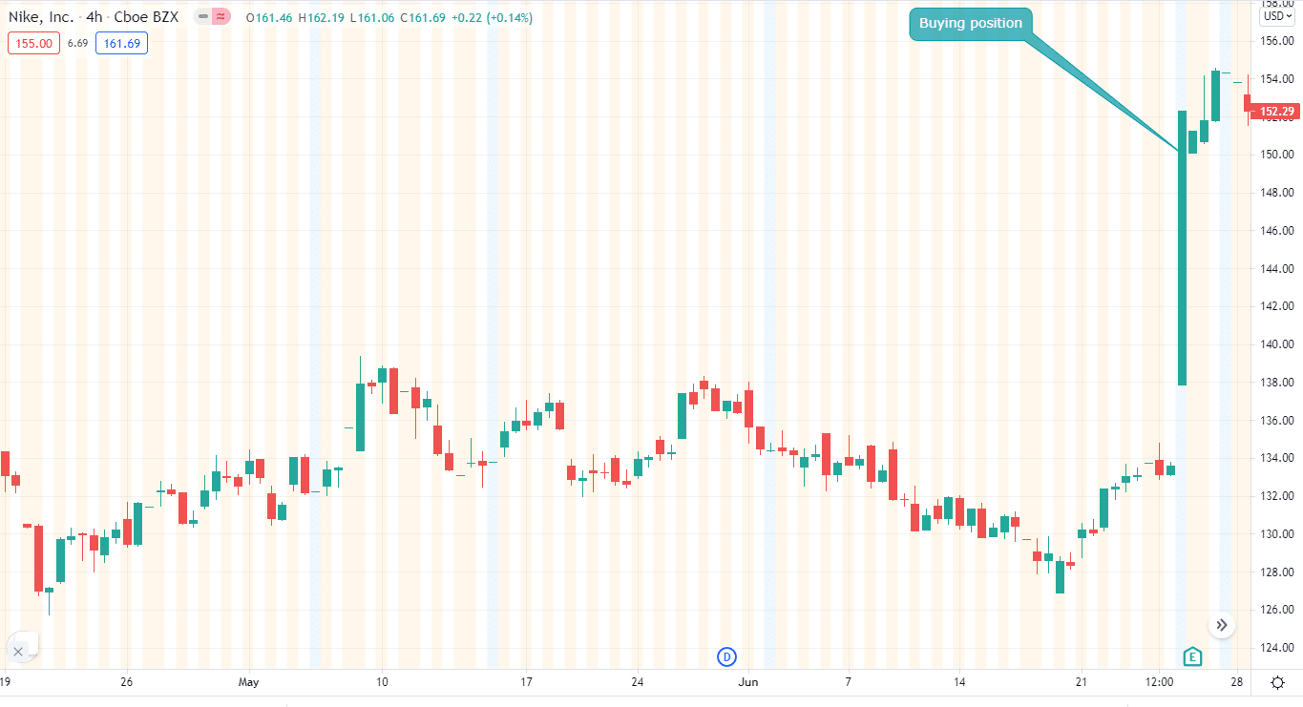Viewport: 1303px width, 707px height.
Task: Click the 12:00 label on the time axis
Action: click(1160, 682)
